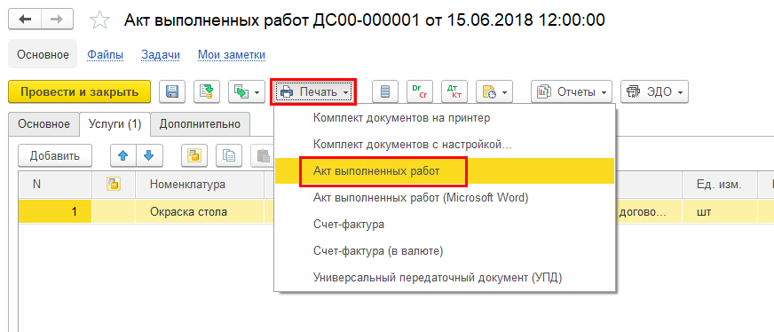Expand the Печать dropdown
Screen dimensions: 774x332
[313, 91]
